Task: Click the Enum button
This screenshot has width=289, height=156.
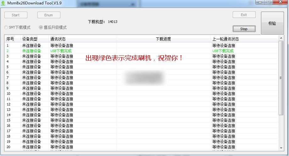Action: [x=49, y=15]
